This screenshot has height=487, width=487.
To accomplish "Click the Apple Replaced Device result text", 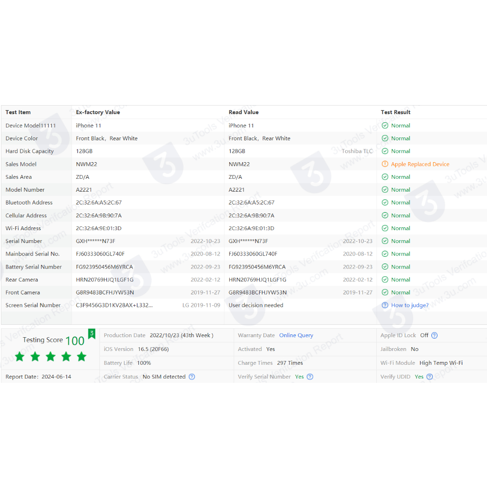I will pyautogui.click(x=420, y=164).
